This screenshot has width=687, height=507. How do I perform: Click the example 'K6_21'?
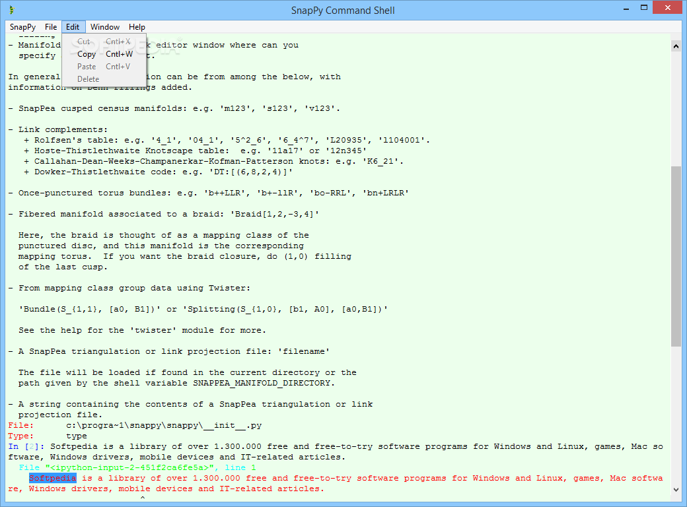pyautogui.click(x=380, y=162)
